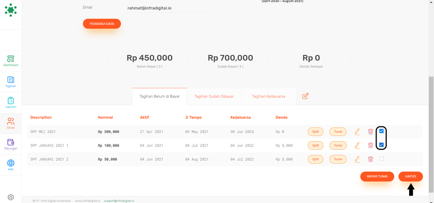Click the SPP JANUARI 2021 1 description

click(x=49, y=145)
